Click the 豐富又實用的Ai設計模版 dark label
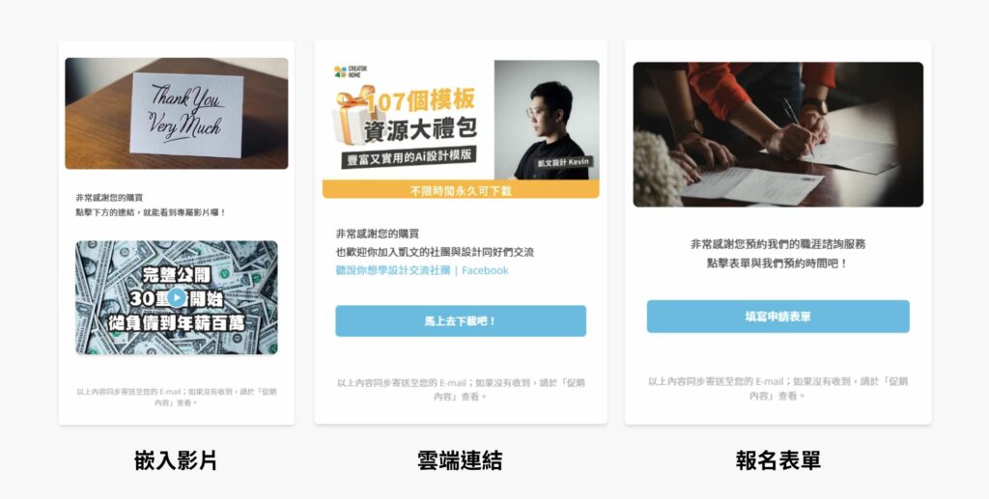Viewport: 989px width, 499px height. 410,157
